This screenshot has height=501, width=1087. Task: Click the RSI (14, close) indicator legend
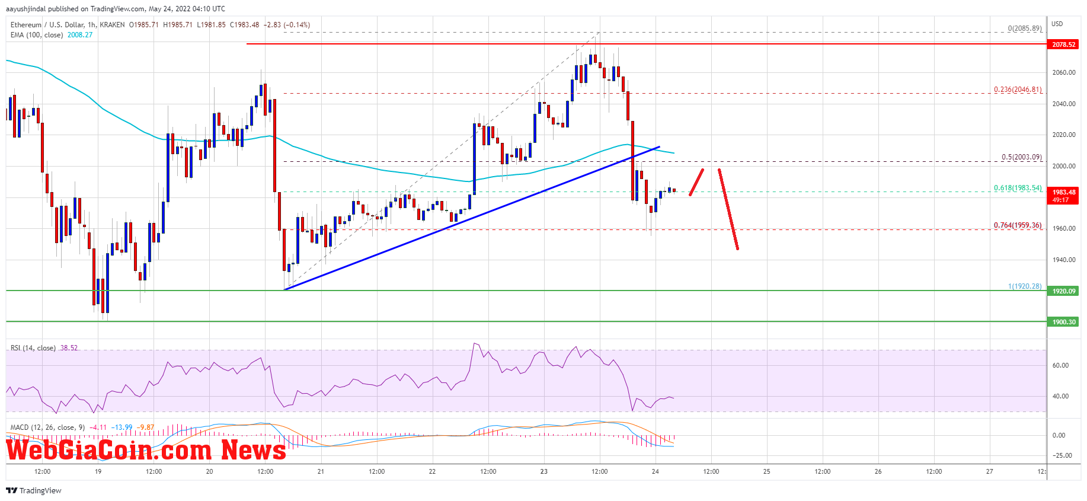(x=33, y=348)
